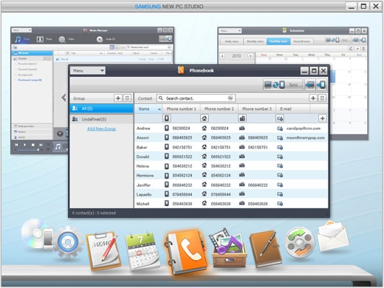
Task: Go to next year in Scheduler
Action: [x=250, y=56]
